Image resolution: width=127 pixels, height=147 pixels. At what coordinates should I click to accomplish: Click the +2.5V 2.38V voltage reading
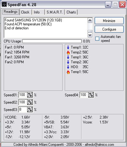[x=96, y=117]
